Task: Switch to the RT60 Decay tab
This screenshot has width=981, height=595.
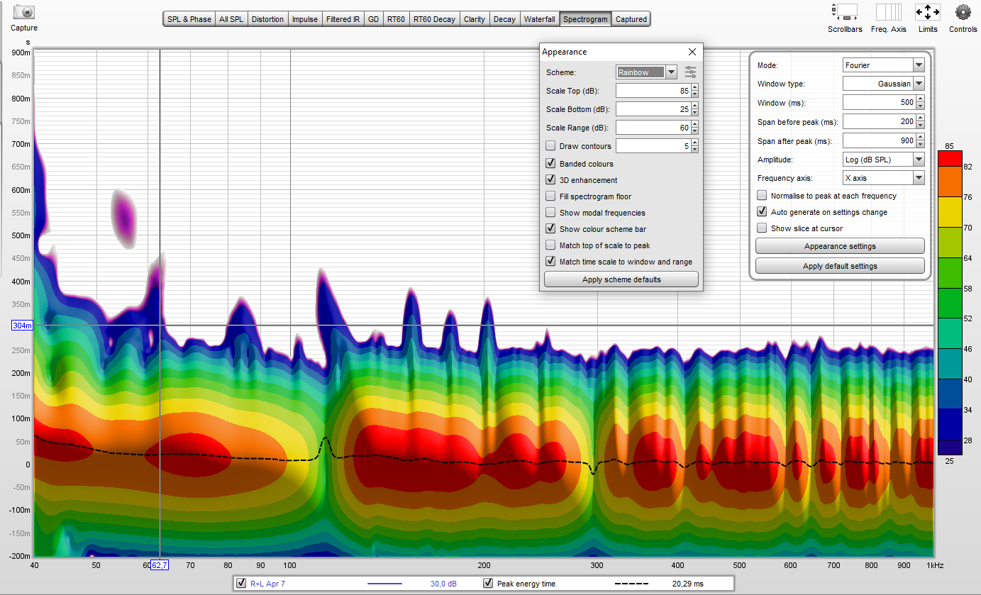Action: (434, 19)
